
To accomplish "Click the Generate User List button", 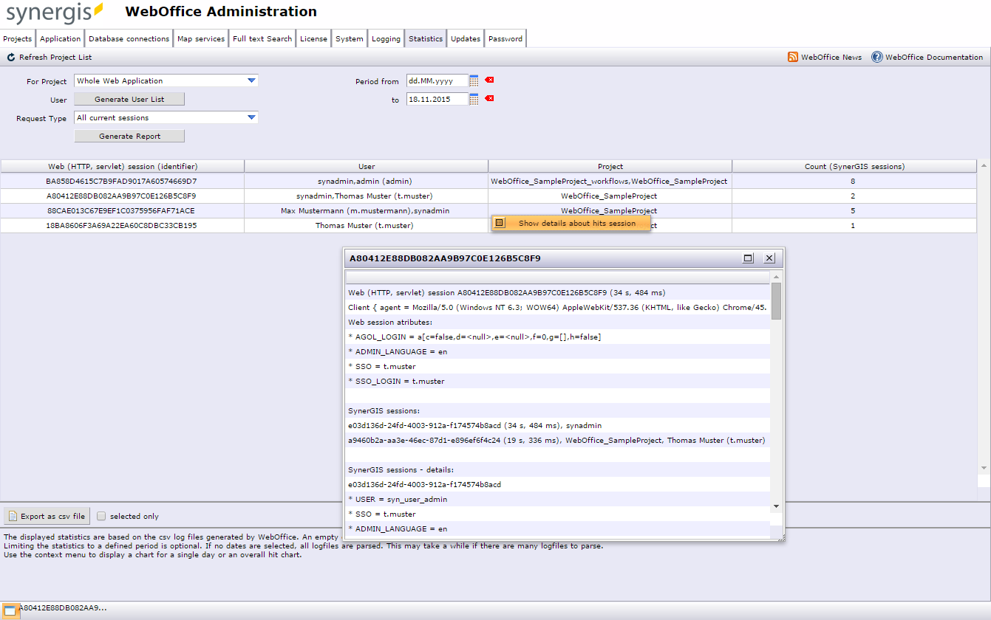I will pyautogui.click(x=129, y=98).
